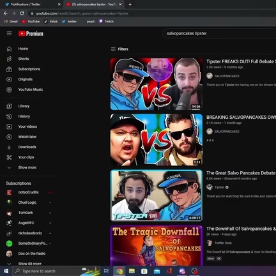Open File Explorer from the taskbar

(132, 271)
